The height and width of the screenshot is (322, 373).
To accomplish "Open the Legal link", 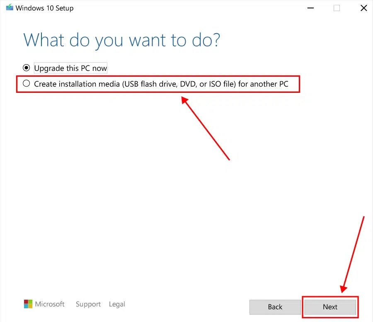I will 117,304.
